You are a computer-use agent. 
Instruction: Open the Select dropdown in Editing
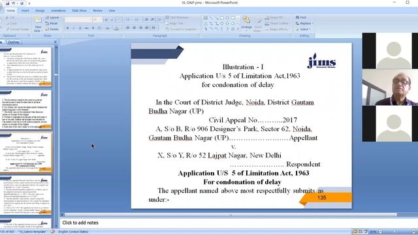[x=303, y=29]
